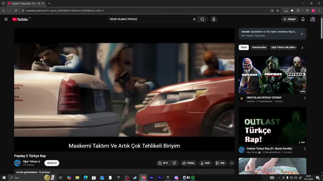Viewport: 323px width, 181px height.
Task: Click the install app icon in address bar
Action: tap(272, 11)
